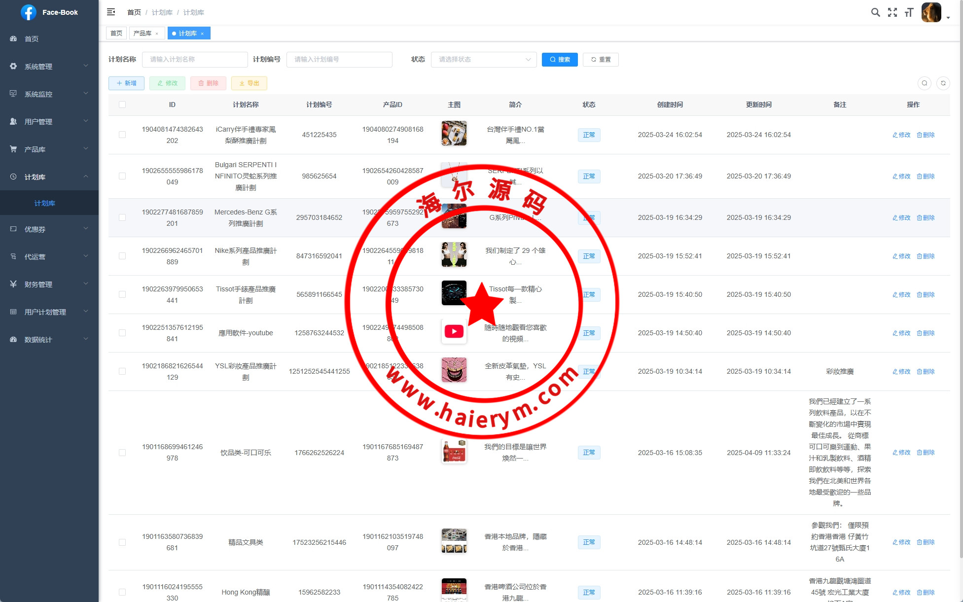Viewport: 963px width, 602px height.
Task: Click the 新增 add button
Action: pyautogui.click(x=126, y=83)
